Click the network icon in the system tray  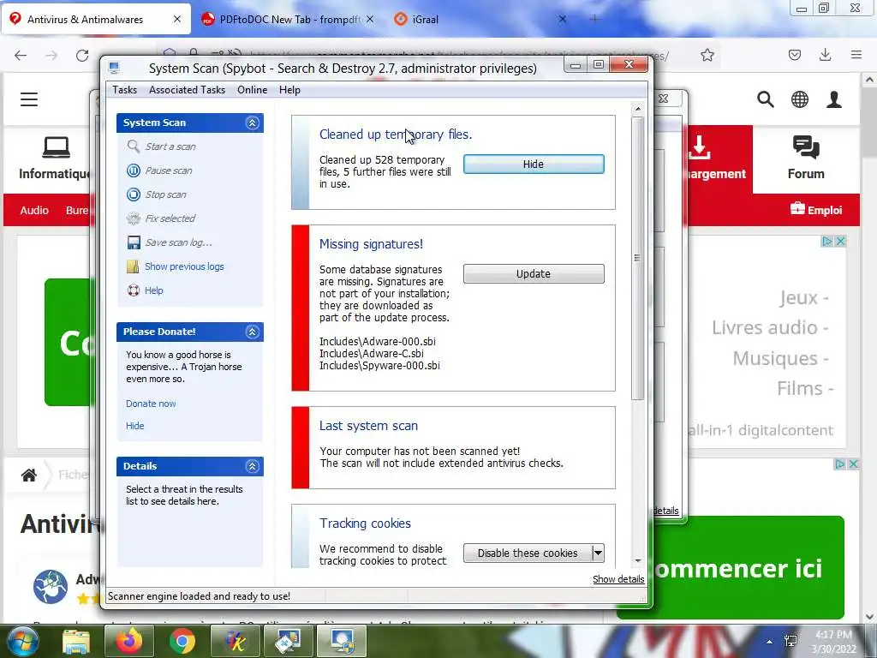[790, 641]
